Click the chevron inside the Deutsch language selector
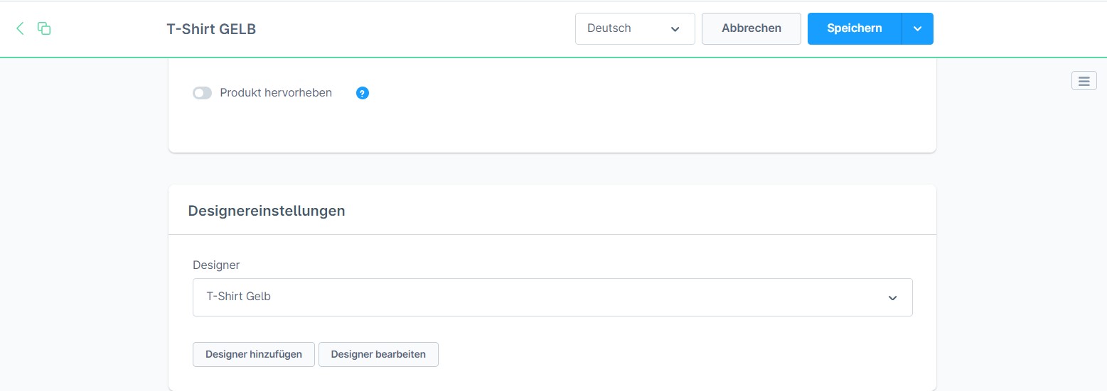The height and width of the screenshot is (391, 1107). click(675, 29)
